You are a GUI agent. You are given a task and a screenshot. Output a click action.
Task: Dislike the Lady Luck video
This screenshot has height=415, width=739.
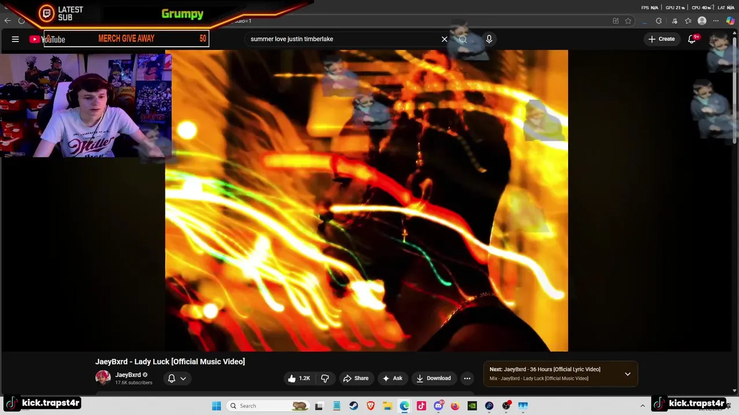pyautogui.click(x=325, y=378)
